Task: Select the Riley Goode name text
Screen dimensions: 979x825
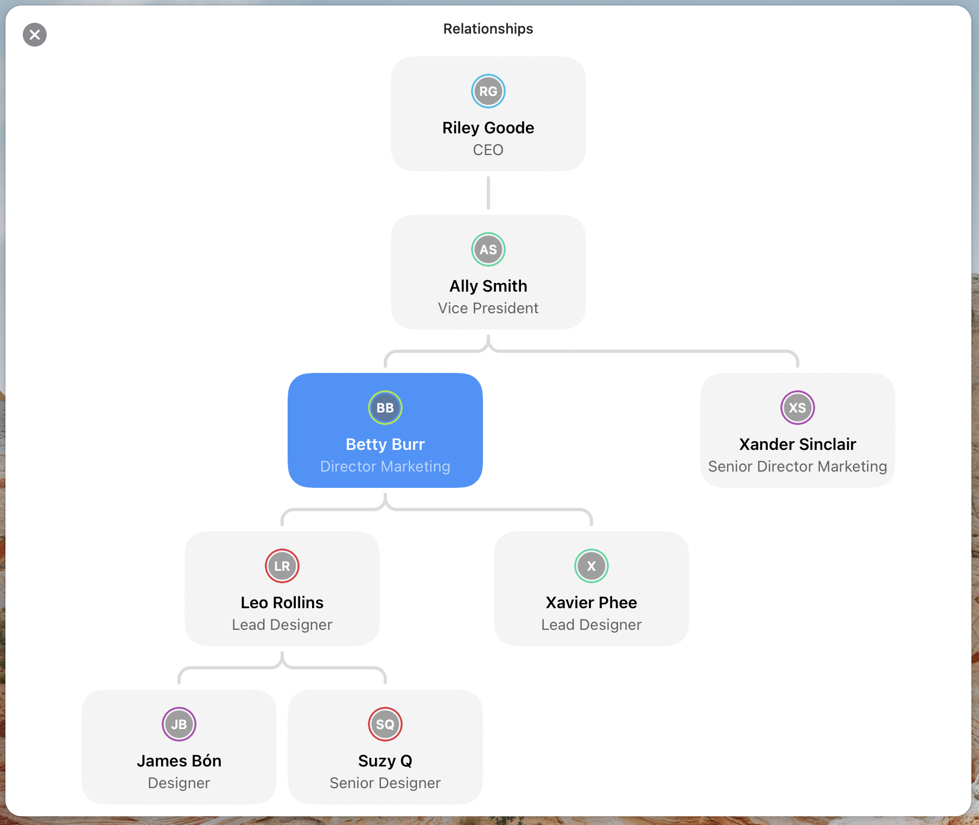Action: pyautogui.click(x=488, y=128)
